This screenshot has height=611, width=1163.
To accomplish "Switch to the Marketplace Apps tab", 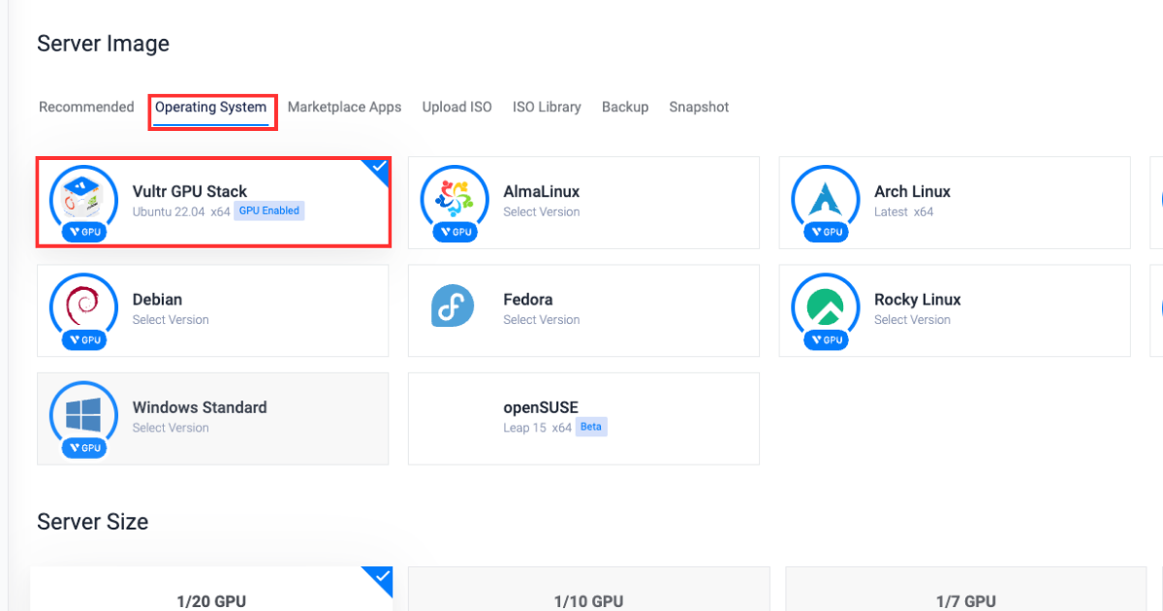I will (x=344, y=107).
